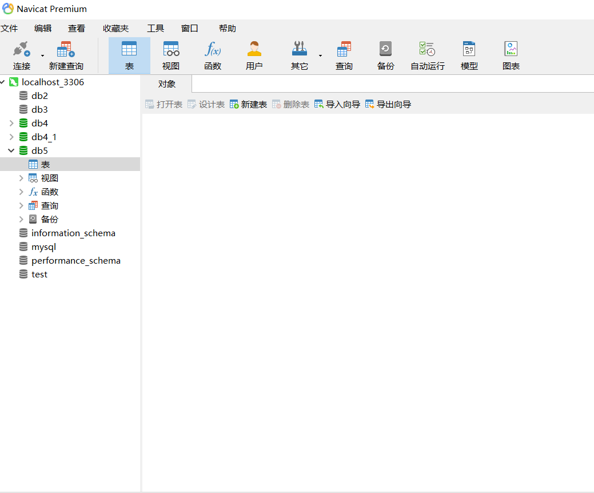Select the 函数 node under db5
The height and width of the screenshot is (493, 594).
click(x=49, y=192)
